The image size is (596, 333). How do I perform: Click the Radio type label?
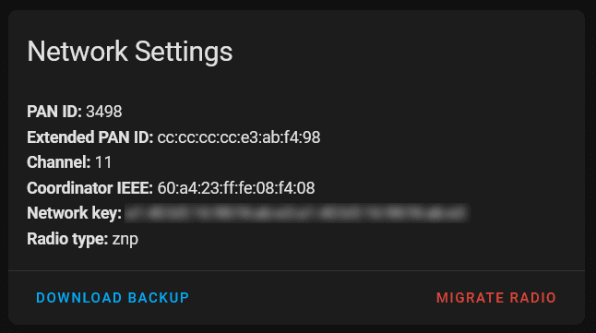pos(67,239)
